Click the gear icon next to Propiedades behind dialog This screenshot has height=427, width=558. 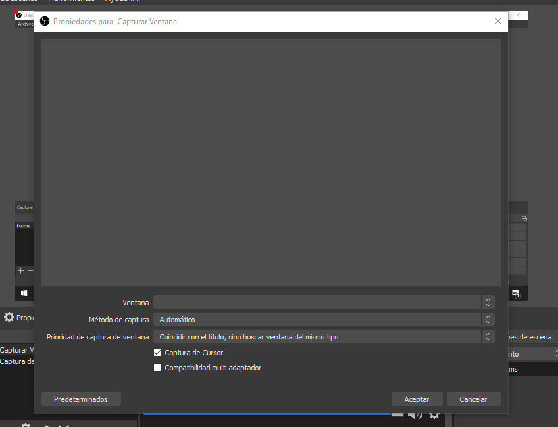point(9,317)
